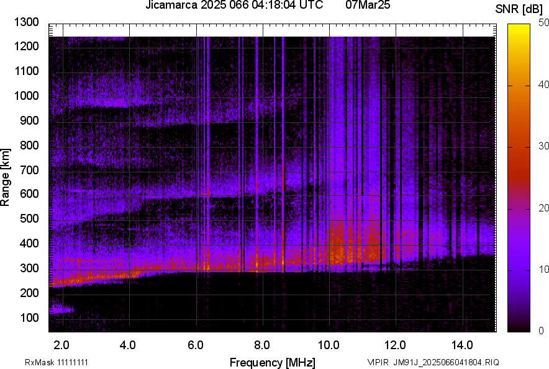Click the 1300 tick label on range axis
Image resolution: width=549 pixels, height=369 pixels.
pyautogui.click(x=27, y=22)
